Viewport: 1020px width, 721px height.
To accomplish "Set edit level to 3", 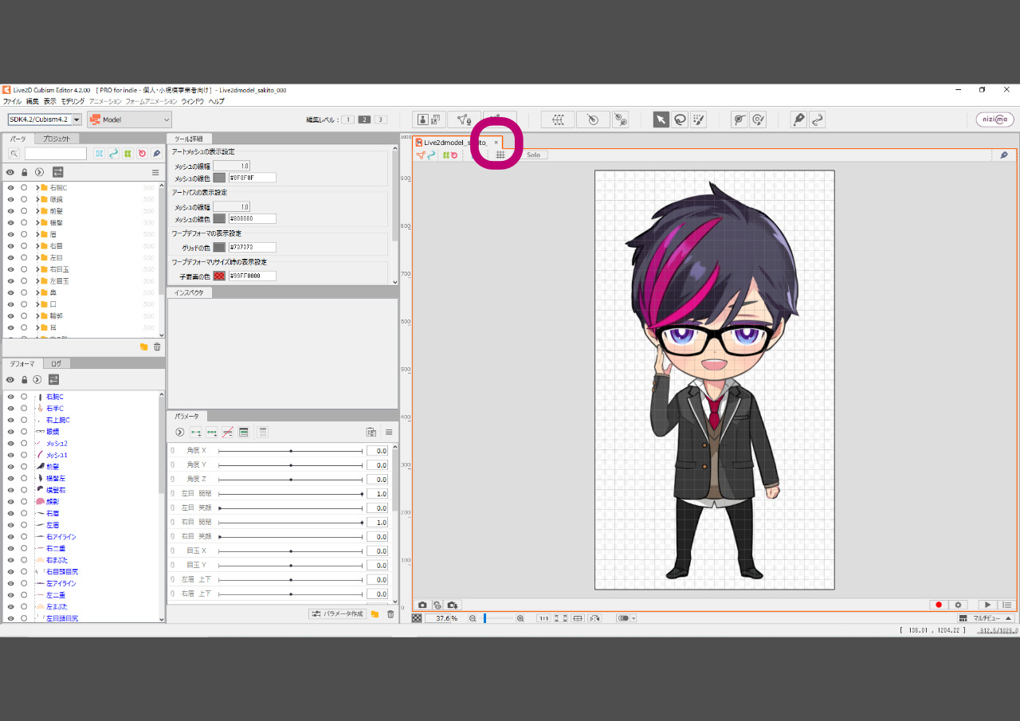I will point(380,120).
